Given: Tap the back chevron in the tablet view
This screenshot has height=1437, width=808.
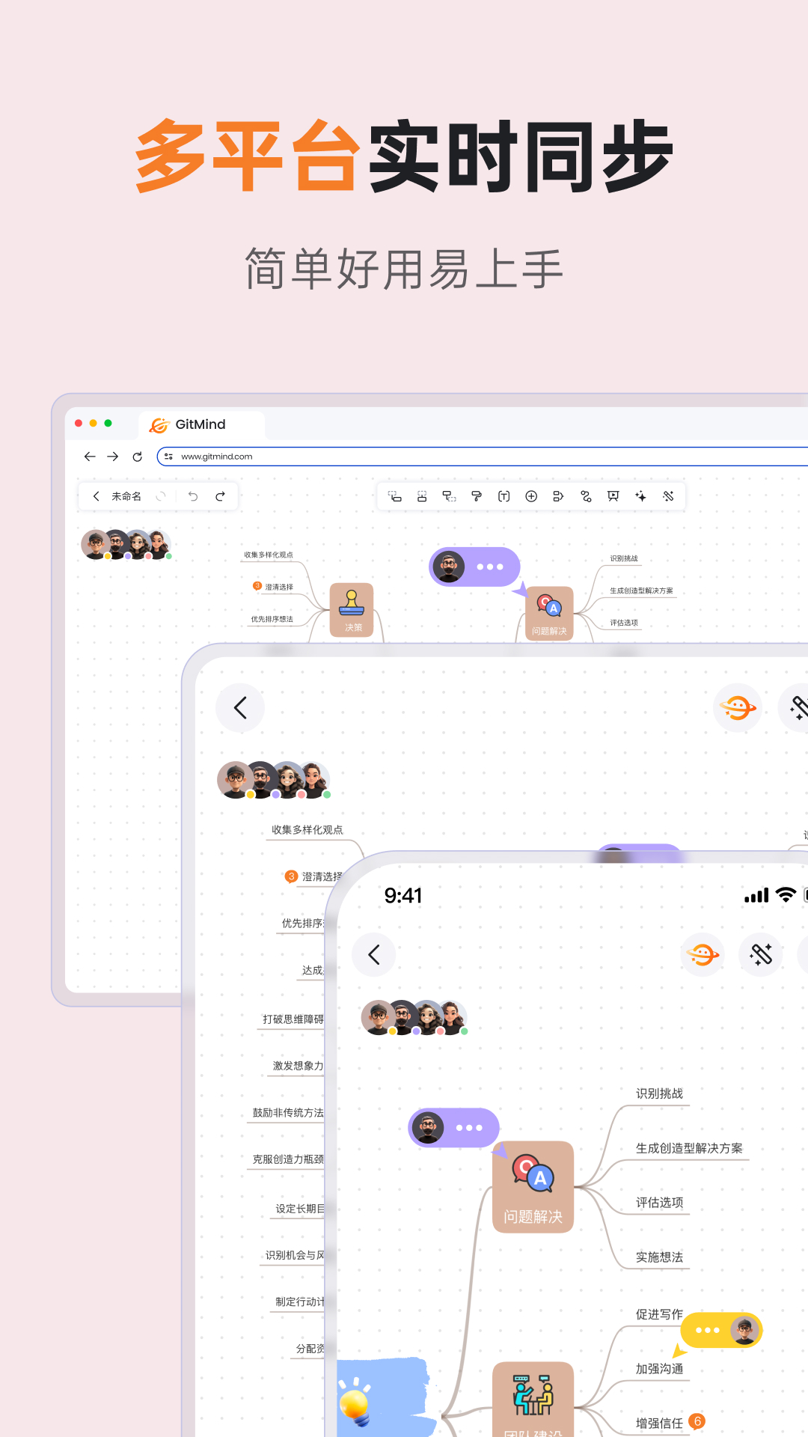Looking at the screenshot, I should click(x=240, y=708).
